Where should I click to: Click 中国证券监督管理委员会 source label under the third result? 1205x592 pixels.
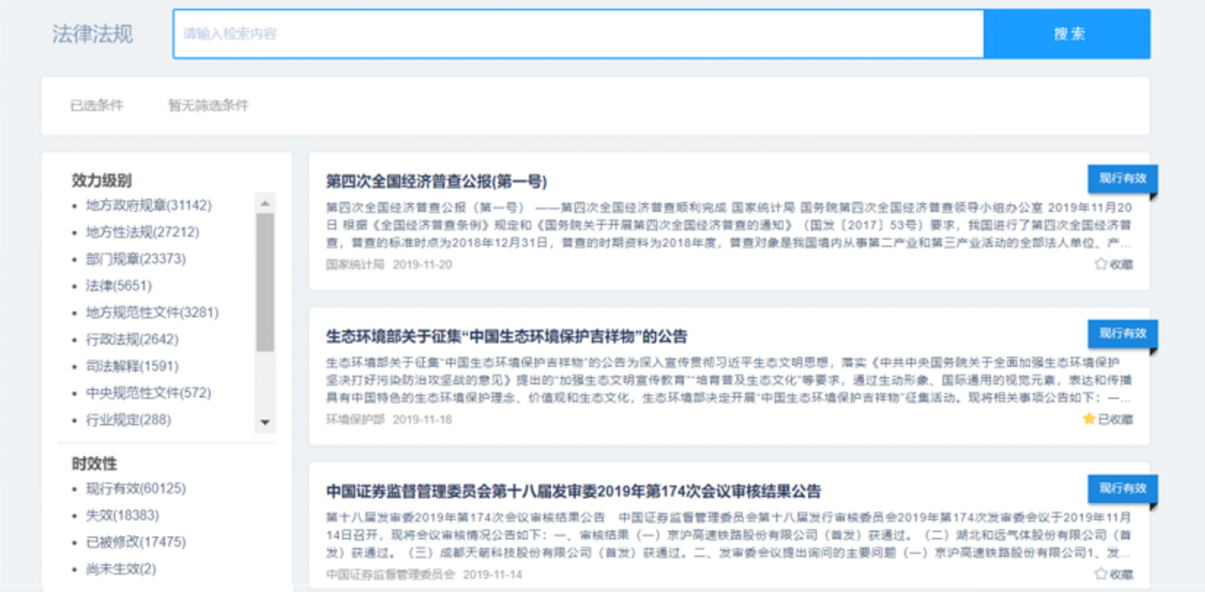click(x=390, y=574)
